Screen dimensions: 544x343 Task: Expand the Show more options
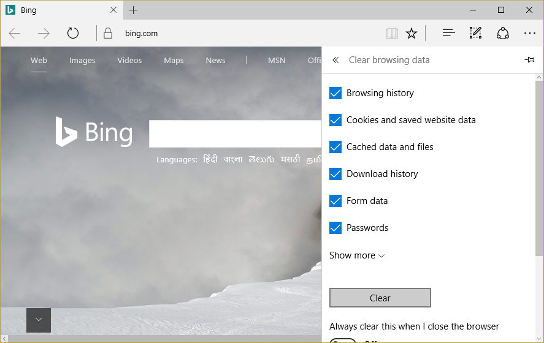357,255
